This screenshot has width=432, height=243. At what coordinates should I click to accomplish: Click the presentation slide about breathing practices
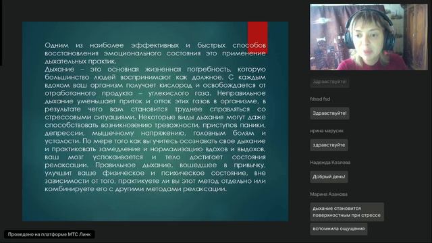tap(155, 122)
